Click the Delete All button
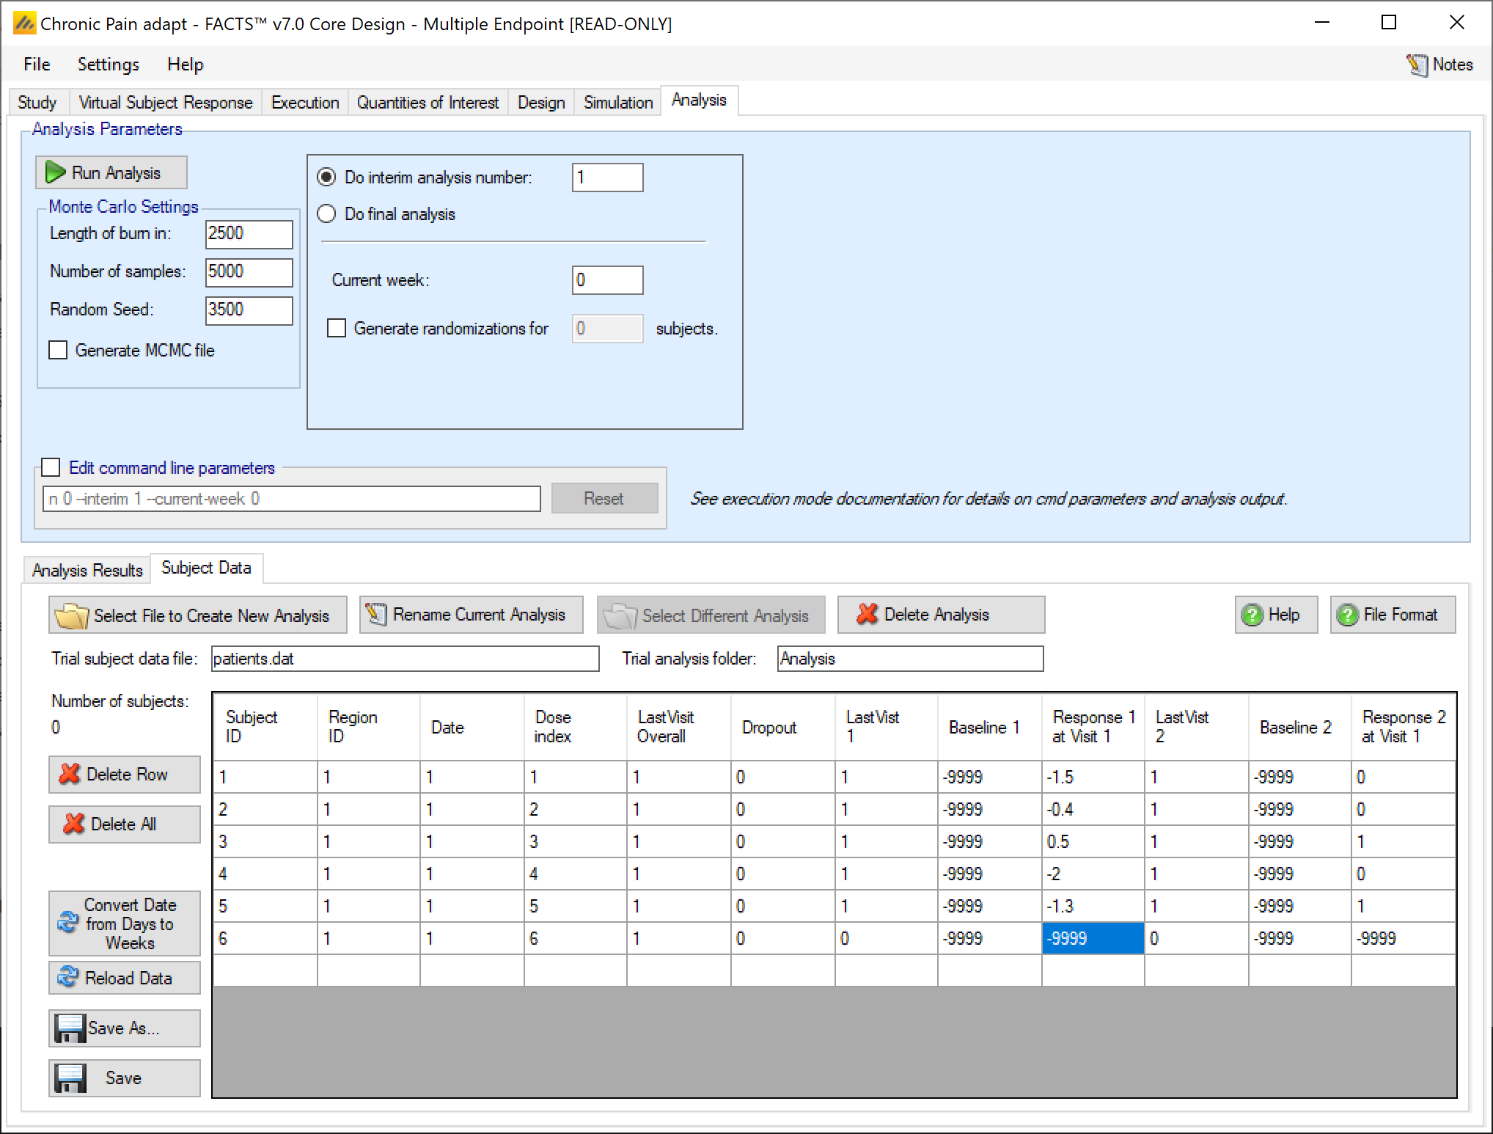Image resolution: width=1493 pixels, height=1134 pixels. pos(124,824)
